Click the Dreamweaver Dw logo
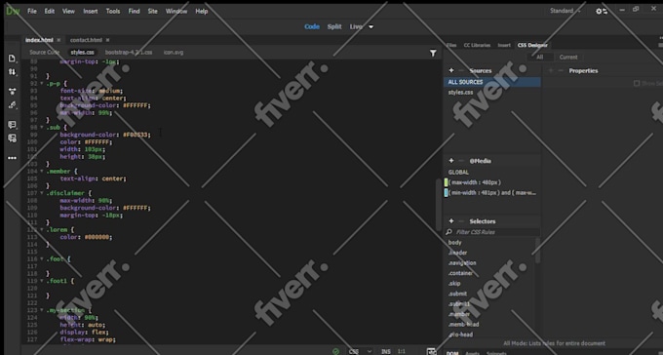This screenshot has width=663, height=355. (13, 11)
